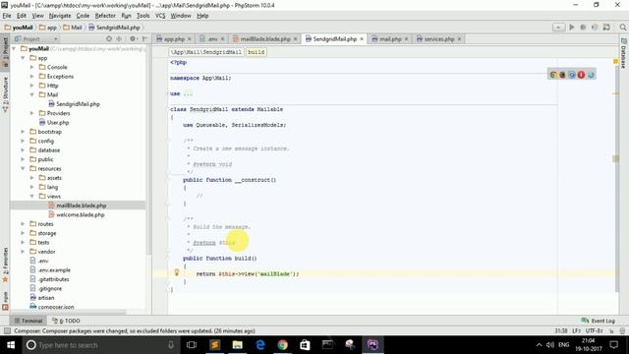Switch to .env editor tab
Image resolution: width=629 pixels, height=354 pixels.
[212, 39]
